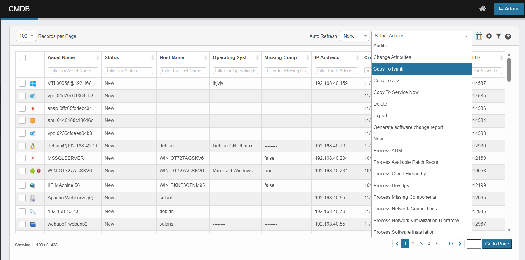Open the calendar icon in toolbar
525x260 pixels.
[x=479, y=36]
